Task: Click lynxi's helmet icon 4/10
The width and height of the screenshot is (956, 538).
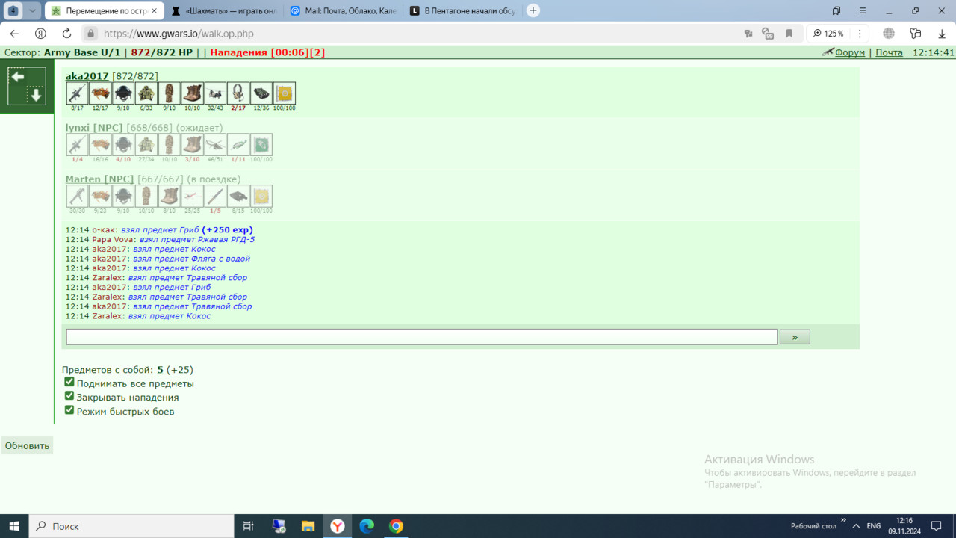Action: pos(123,145)
